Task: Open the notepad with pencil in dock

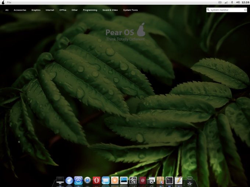Action: [x=179, y=180]
